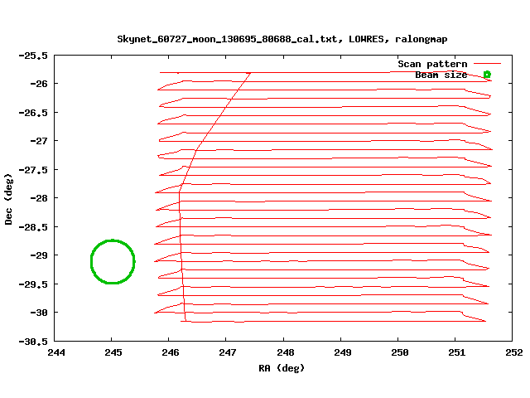Click the y-axis tick label -29

point(39,255)
